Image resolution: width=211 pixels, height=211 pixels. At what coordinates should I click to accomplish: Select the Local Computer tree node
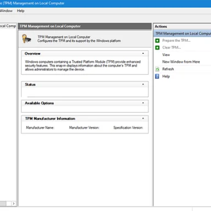8,26
